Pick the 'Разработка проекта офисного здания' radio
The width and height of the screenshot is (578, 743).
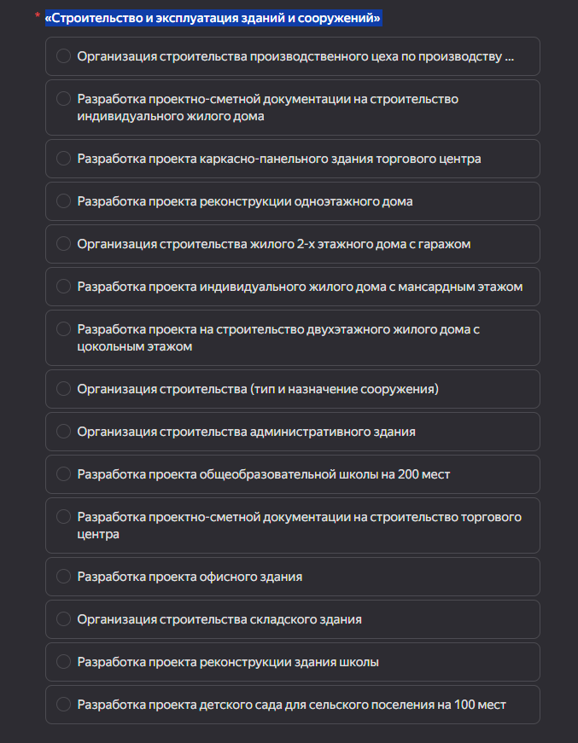click(x=63, y=577)
